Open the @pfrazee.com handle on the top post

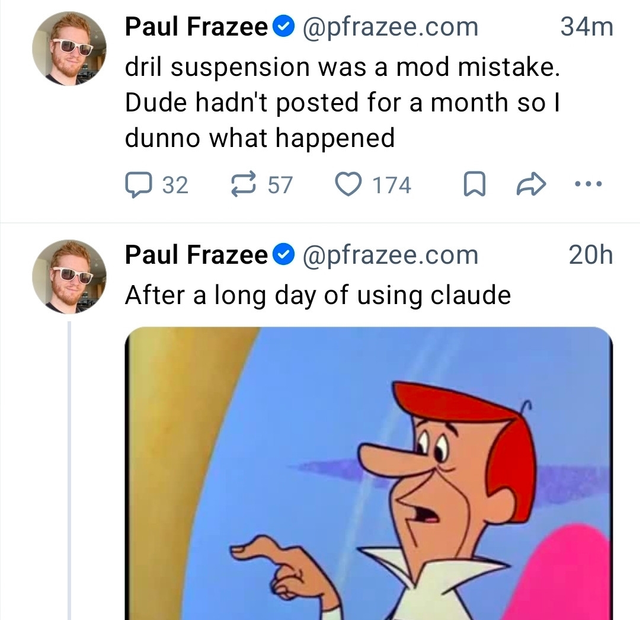pyautogui.click(x=391, y=27)
